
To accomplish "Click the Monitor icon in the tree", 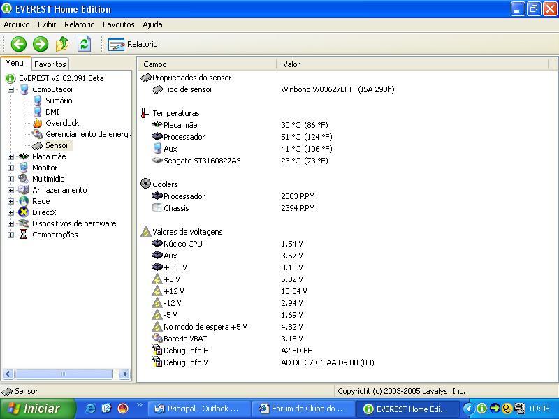I will tap(24, 168).
